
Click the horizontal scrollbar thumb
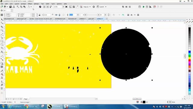click(x=137, y=99)
